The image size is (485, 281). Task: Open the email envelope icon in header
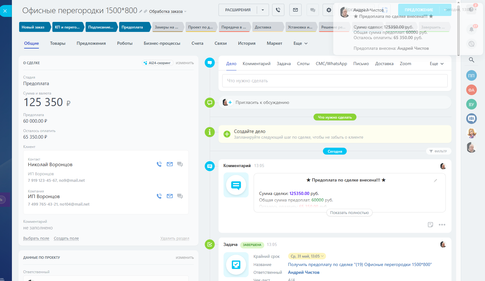(295, 10)
